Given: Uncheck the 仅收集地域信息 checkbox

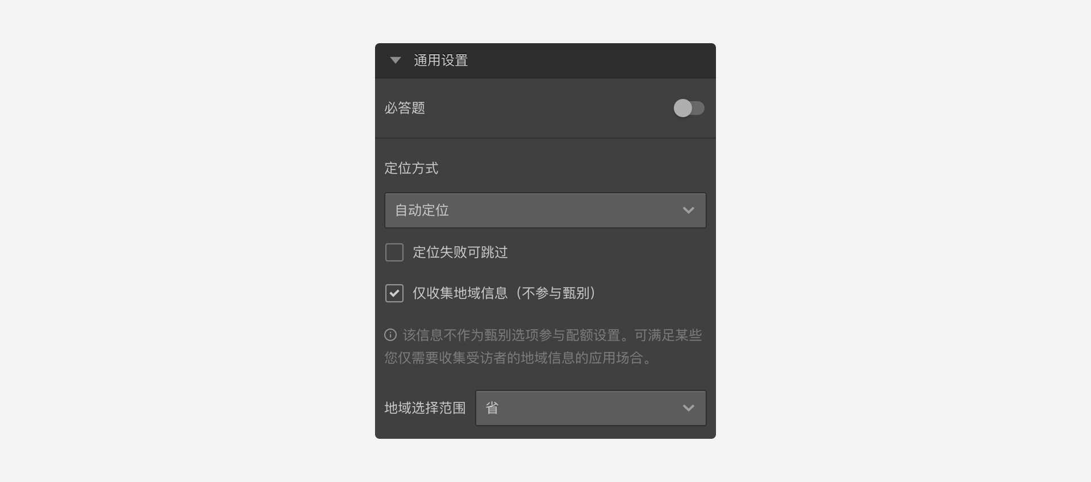Looking at the screenshot, I should (394, 293).
